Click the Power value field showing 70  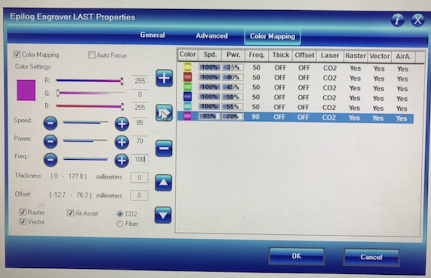pyautogui.click(x=140, y=141)
